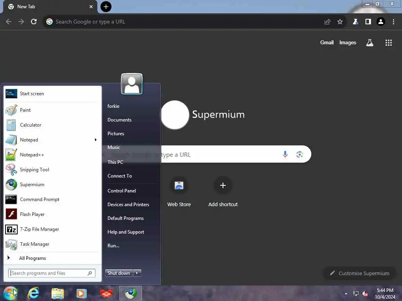Expand Notepad recent files arrow
Image resolution: width=402 pixels, height=301 pixels.
96,140
